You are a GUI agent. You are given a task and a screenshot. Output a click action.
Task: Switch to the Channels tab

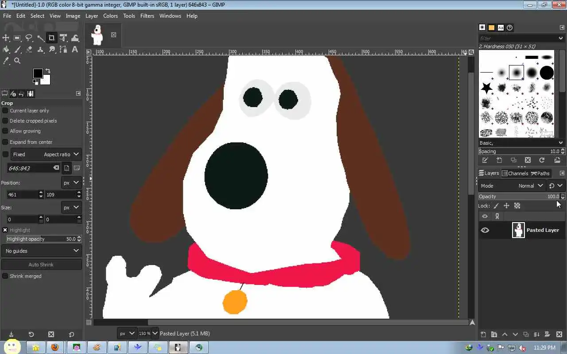coord(515,173)
